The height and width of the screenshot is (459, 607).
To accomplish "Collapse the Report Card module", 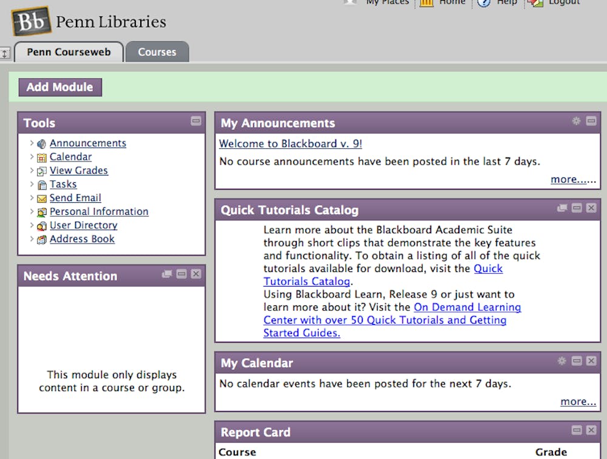I will (577, 430).
